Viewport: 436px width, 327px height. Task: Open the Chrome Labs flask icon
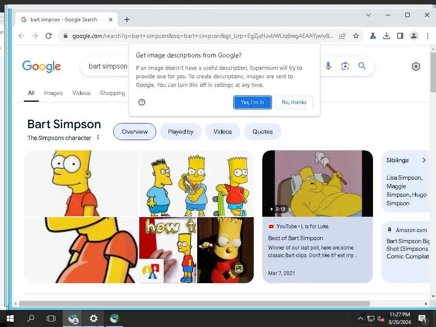pos(373,36)
